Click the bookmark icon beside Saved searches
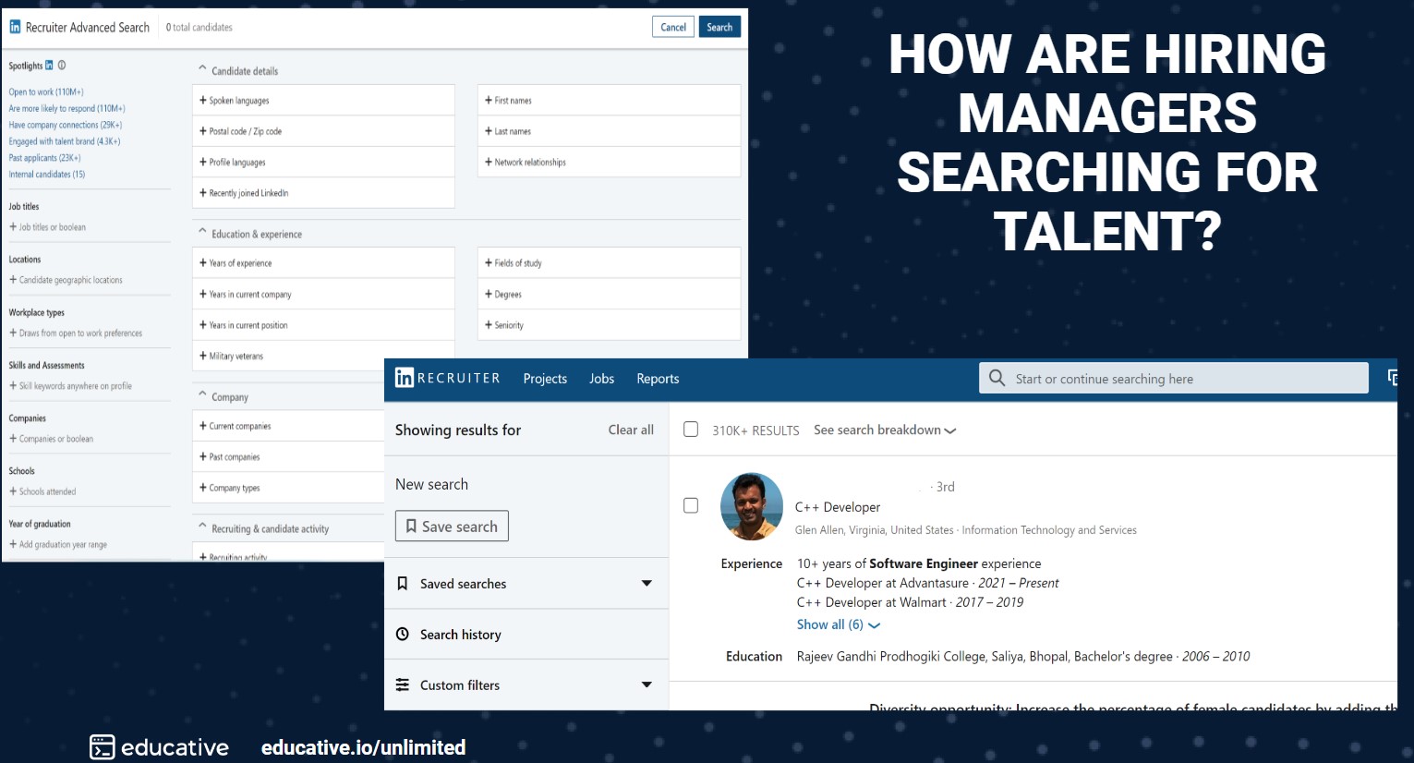The image size is (1414, 763). coord(402,584)
